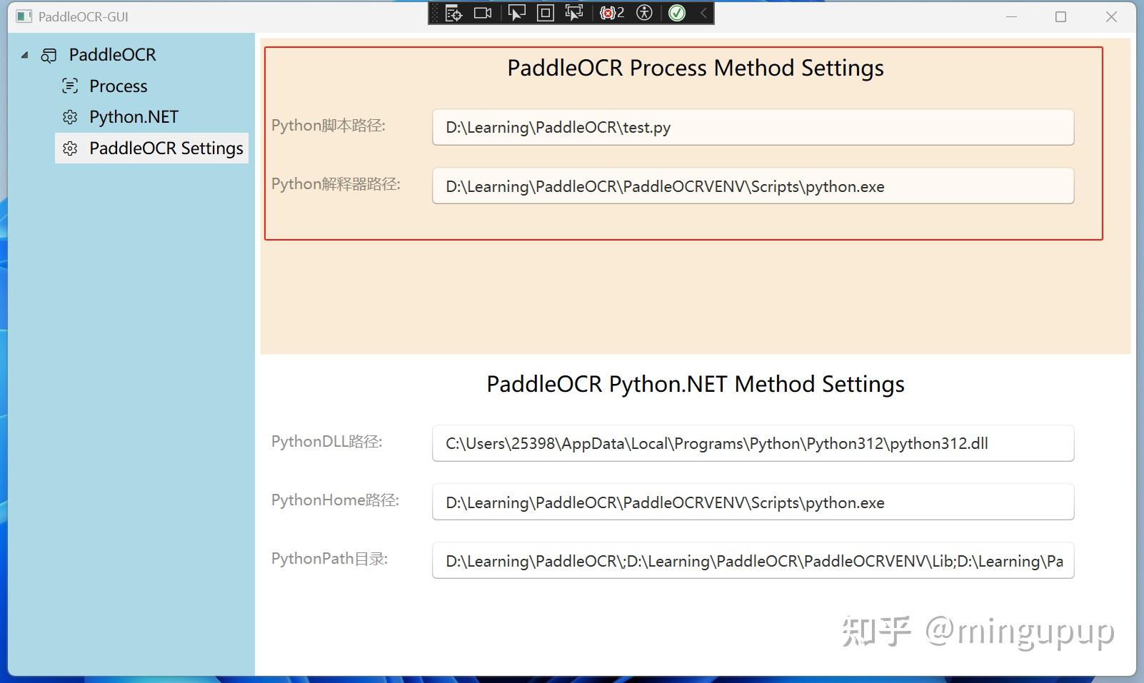Run the accessibility checker icon in the debug toolbar

click(643, 12)
